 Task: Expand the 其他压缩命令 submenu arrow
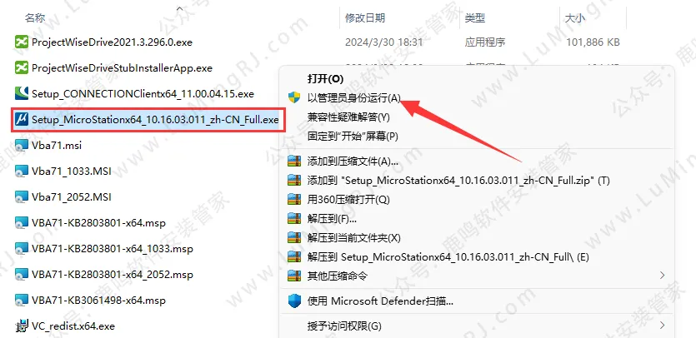point(663,276)
